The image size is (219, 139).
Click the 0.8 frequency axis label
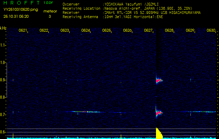point(3,97)
